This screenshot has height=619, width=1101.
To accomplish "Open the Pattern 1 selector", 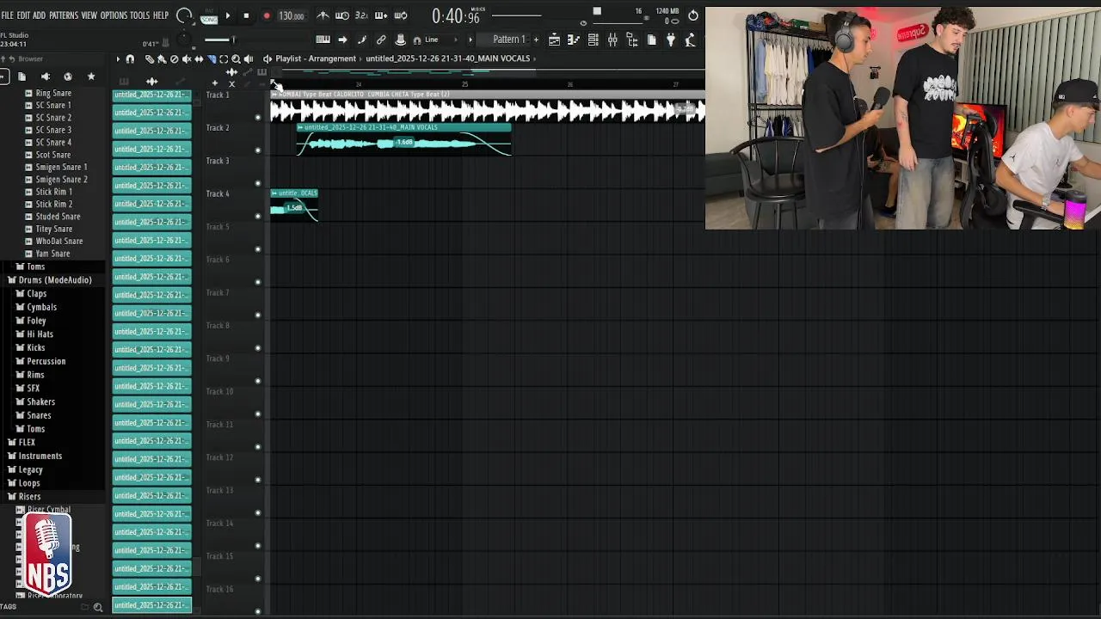I will click(x=508, y=40).
